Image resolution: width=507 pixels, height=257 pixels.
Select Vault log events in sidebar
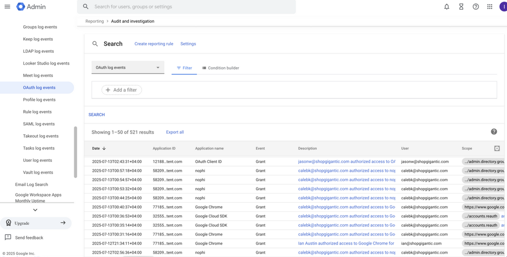point(38,172)
